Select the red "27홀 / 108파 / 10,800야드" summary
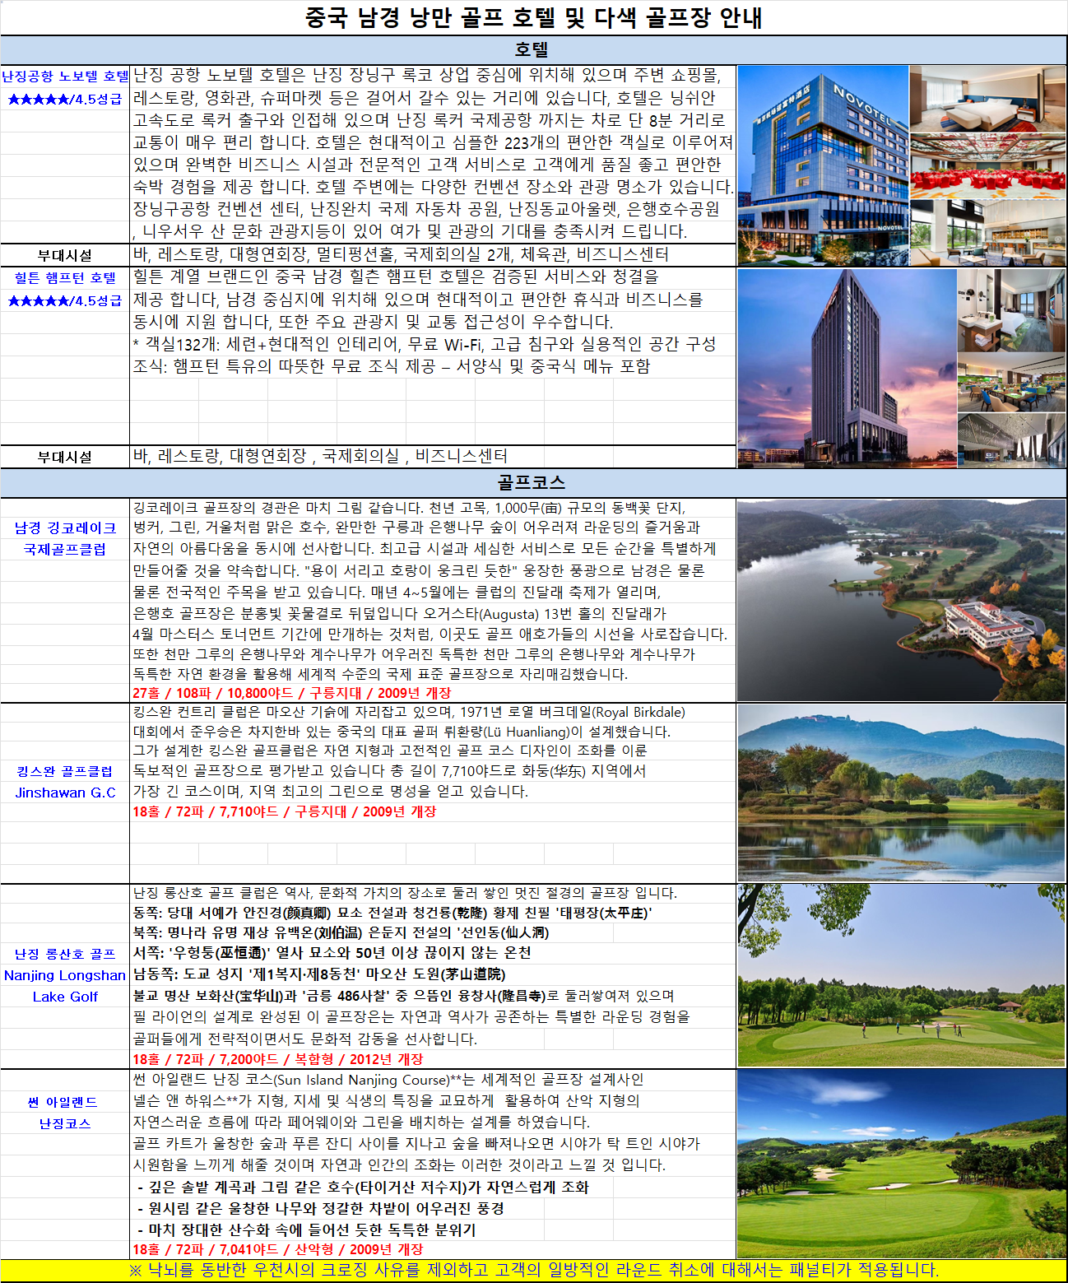Image resolution: width=1068 pixels, height=1283 pixels. [292, 693]
